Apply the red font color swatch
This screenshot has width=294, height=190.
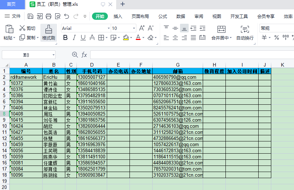pos(138,38)
